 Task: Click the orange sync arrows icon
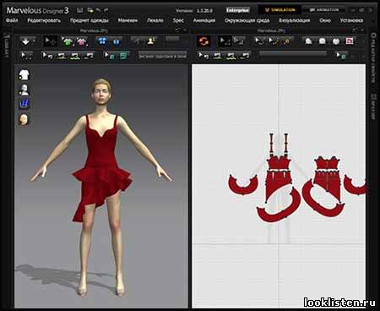click(204, 41)
